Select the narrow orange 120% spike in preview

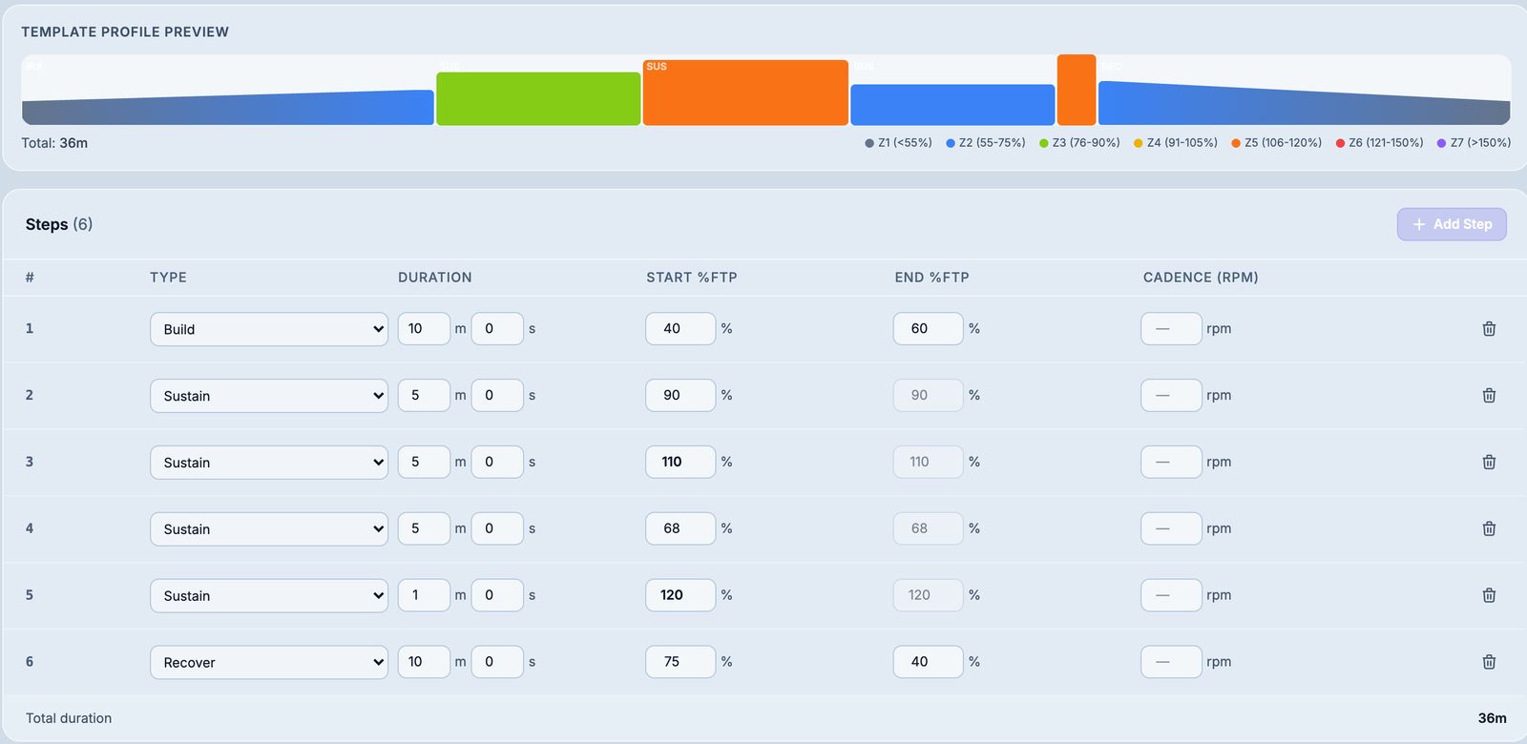(x=1077, y=90)
